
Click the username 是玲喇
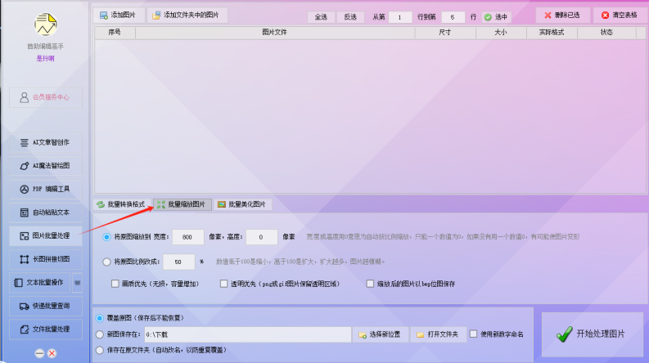(46, 58)
